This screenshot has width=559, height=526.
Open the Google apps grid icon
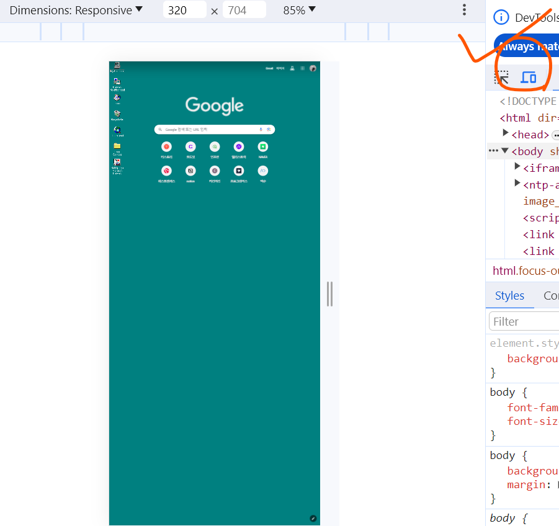pos(302,68)
